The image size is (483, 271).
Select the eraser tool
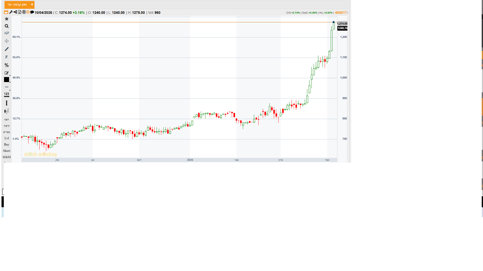(x=7, y=33)
